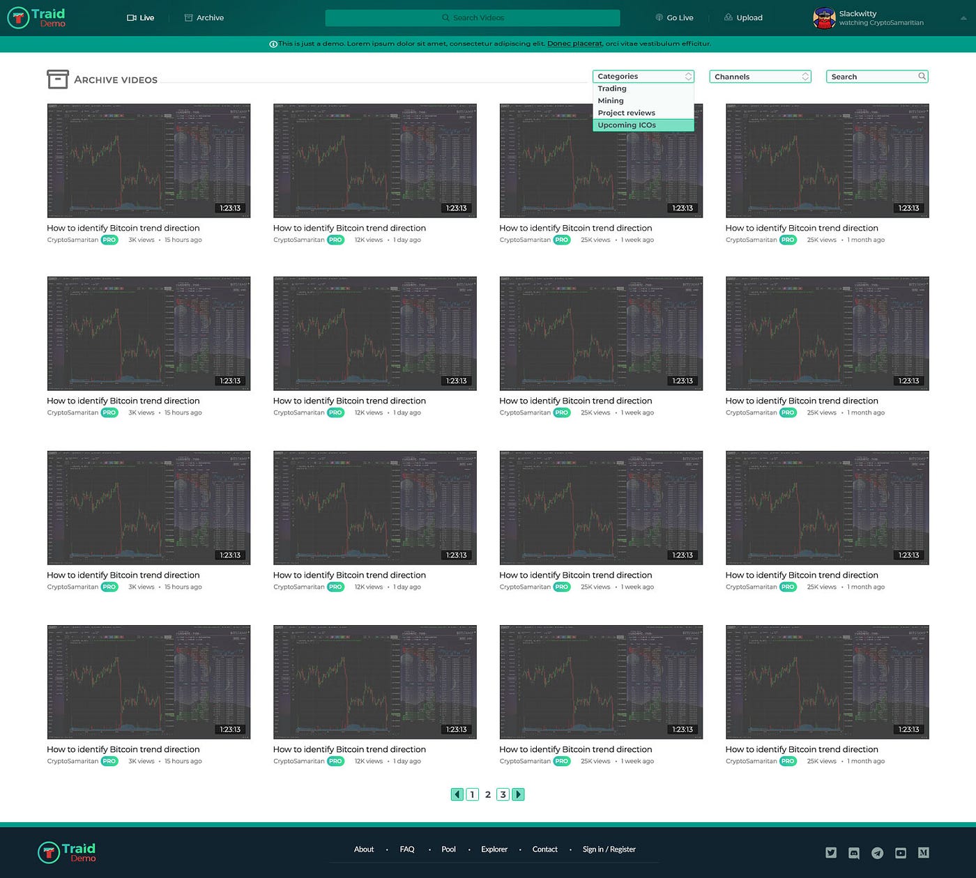Click Sign in / Register in footer

pyautogui.click(x=609, y=849)
